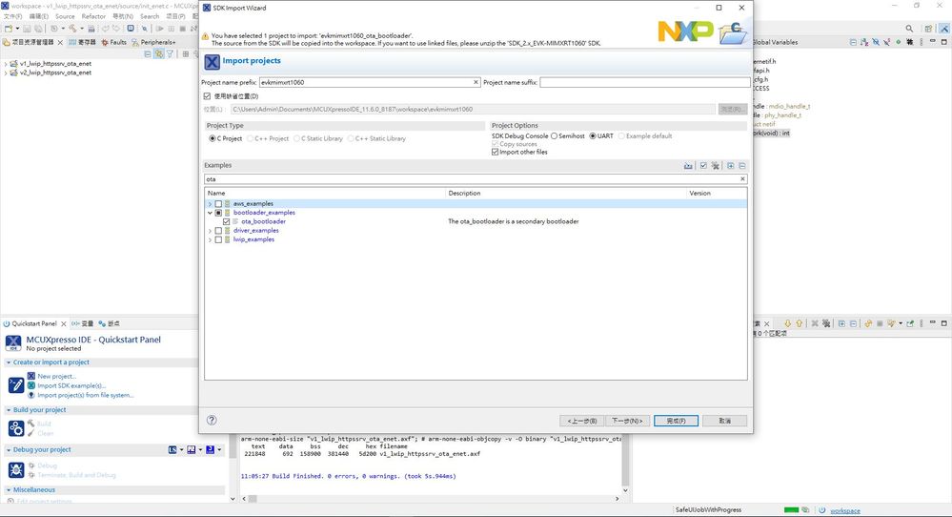Click the green dot icon in outline toolbar
This screenshot has height=517, width=952.
[x=898, y=42]
